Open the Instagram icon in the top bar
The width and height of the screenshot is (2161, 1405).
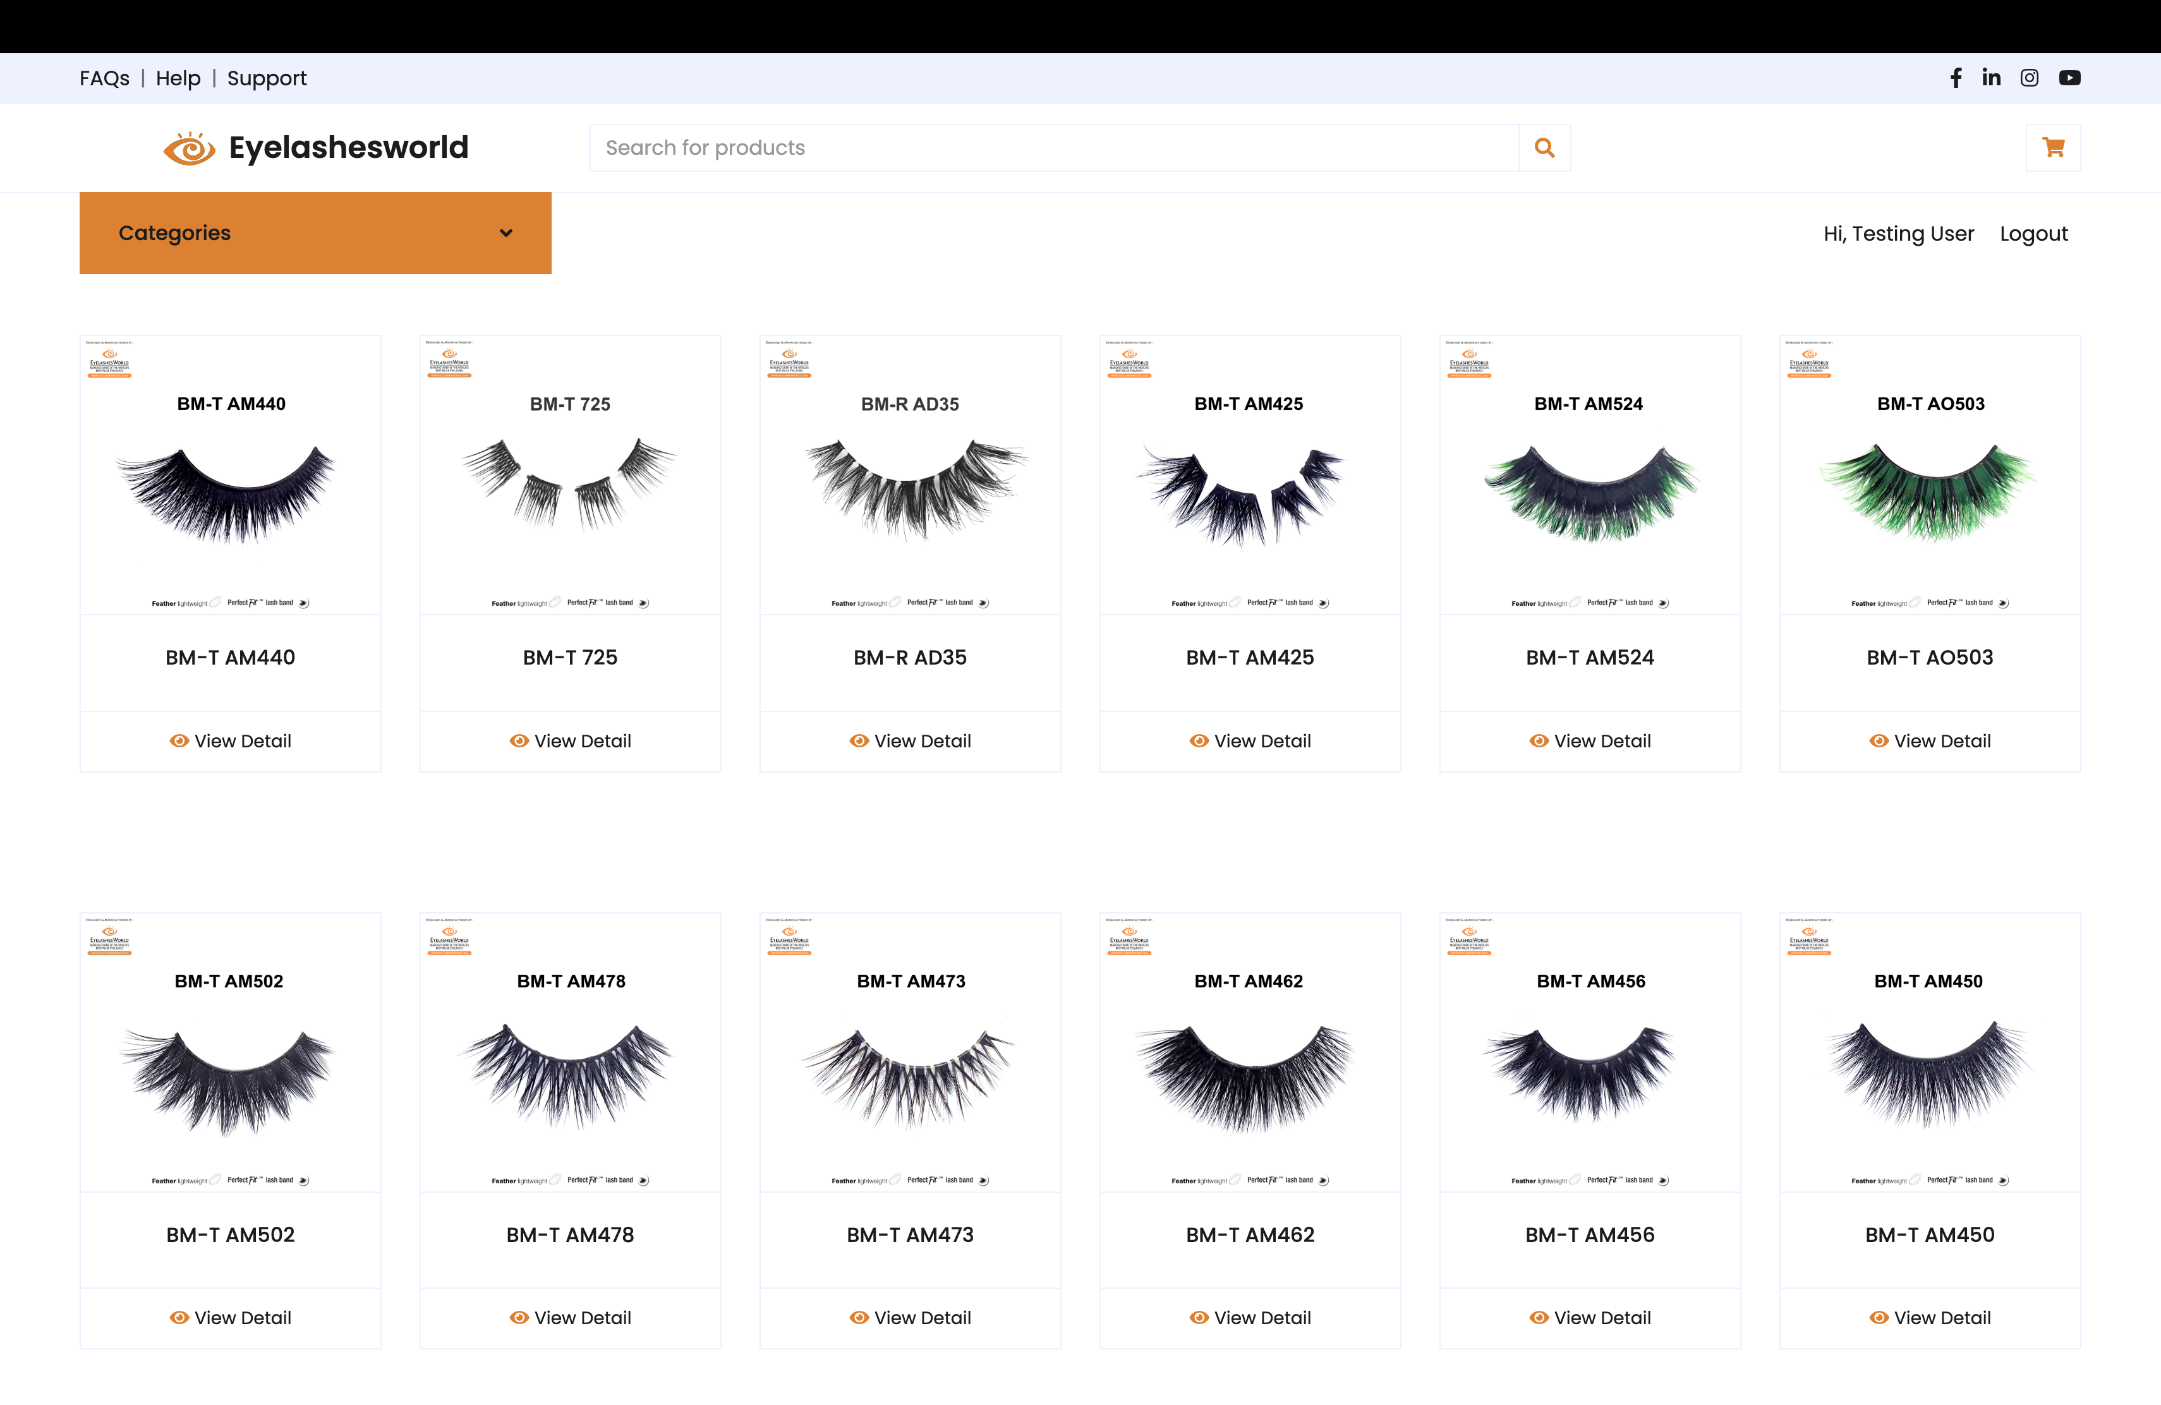point(2030,78)
